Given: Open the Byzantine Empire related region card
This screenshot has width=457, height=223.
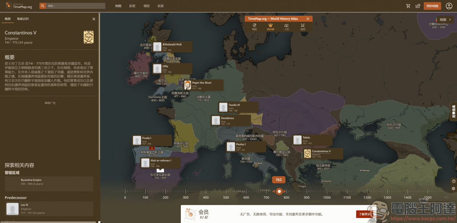Looking at the screenshot, I should click(49, 184).
